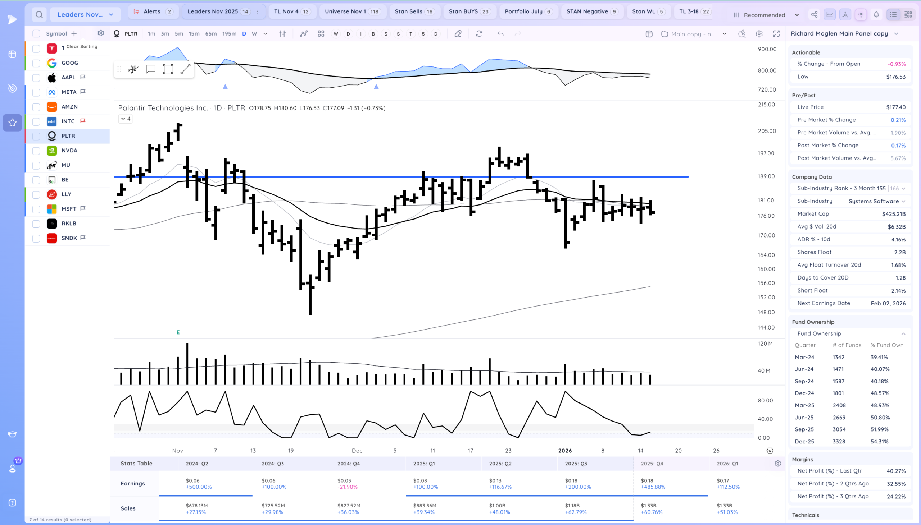This screenshot has width=921, height=525.
Task: Select the rectangle drawing tool
Action: coord(168,69)
